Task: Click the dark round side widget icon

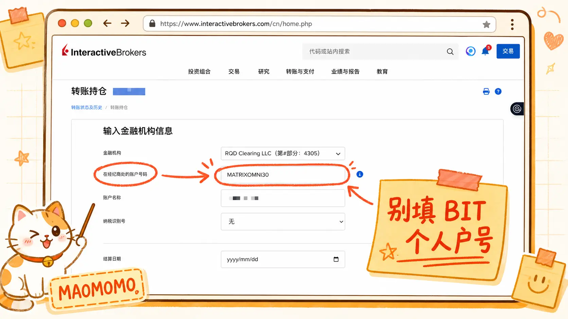Action: pos(517,109)
